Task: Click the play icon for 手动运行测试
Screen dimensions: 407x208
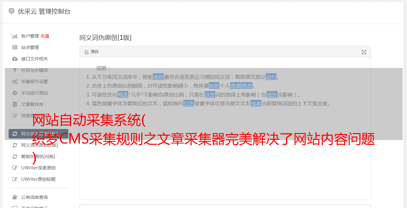Action: click(x=15, y=93)
